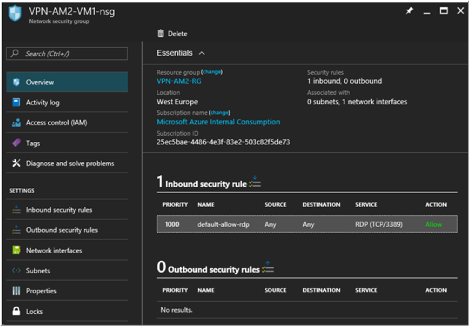
Task: Open Microsoft Azure Internal Consumption subscription link
Action: pos(218,122)
